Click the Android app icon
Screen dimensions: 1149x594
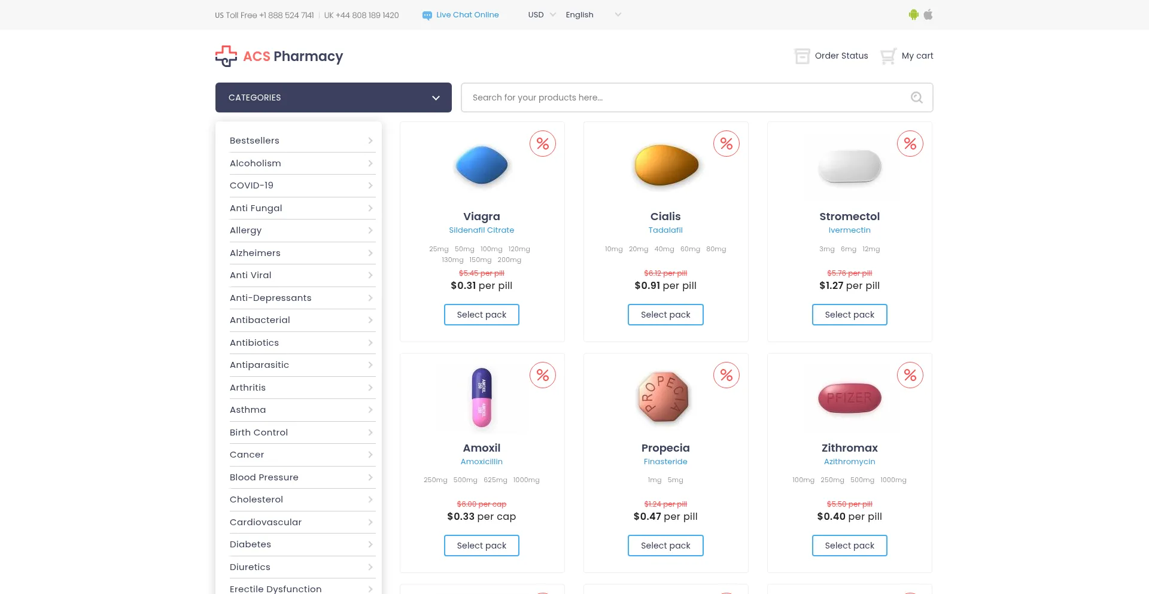click(x=913, y=15)
